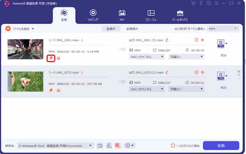Switch to the Collage tab
The height and width of the screenshot is (154, 246).
[x=151, y=15]
